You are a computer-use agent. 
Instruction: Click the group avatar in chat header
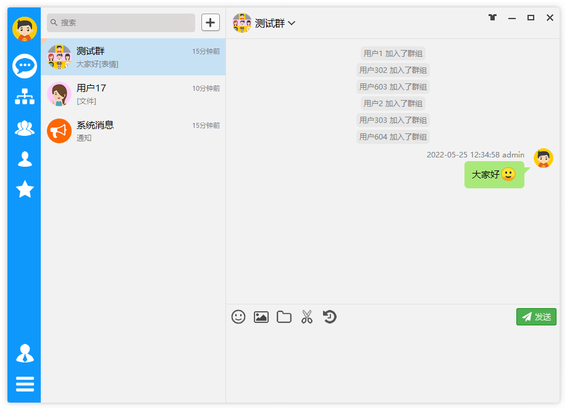pyautogui.click(x=242, y=23)
